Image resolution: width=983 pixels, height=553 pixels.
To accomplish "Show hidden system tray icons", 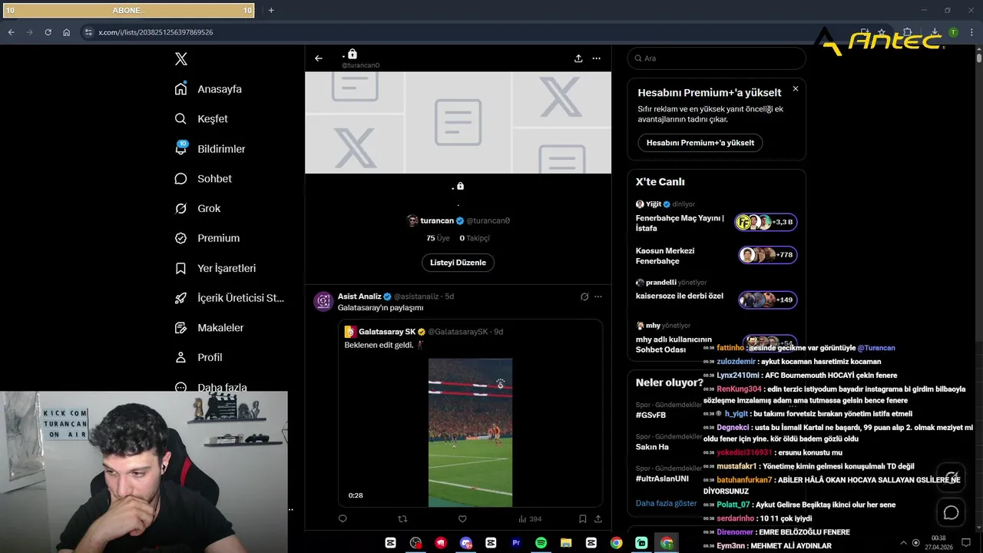I will 903,542.
